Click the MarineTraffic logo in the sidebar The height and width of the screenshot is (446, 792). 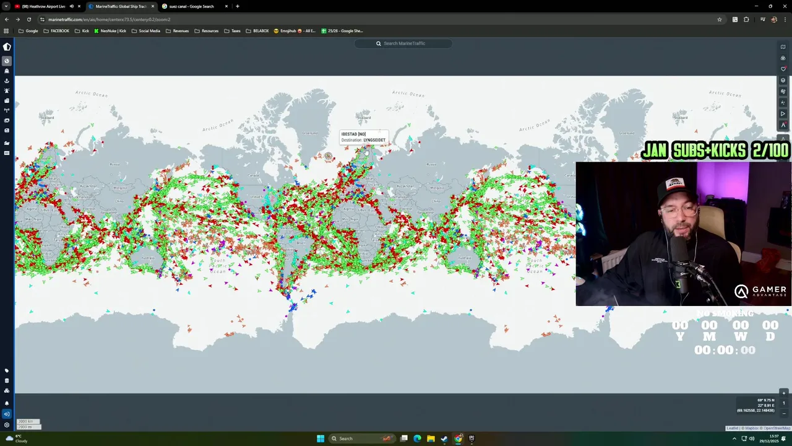coord(7,46)
